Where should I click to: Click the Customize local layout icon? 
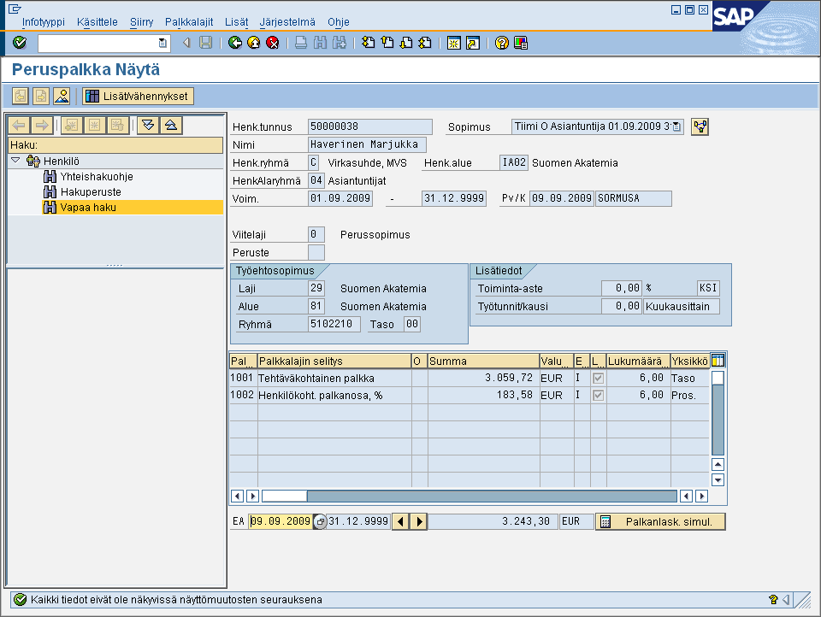click(x=521, y=43)
